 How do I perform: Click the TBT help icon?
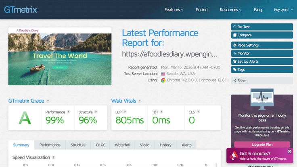(161, 112)
